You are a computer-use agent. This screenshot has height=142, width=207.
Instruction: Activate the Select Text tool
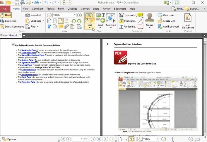[x=8, y=21]
